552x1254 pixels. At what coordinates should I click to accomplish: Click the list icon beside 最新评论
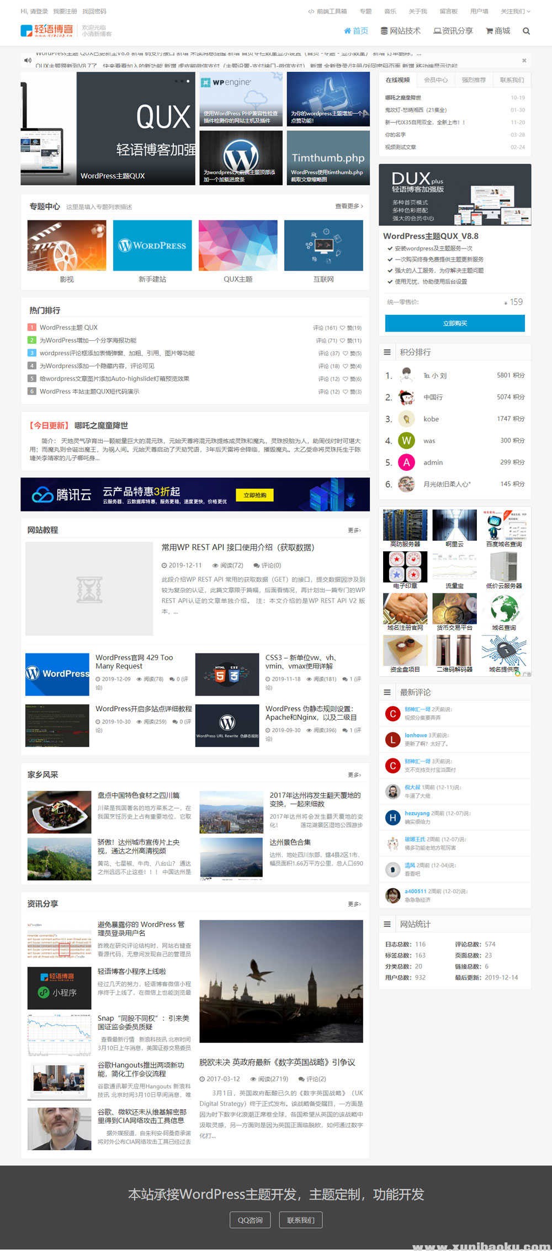[x=387, y=692]
